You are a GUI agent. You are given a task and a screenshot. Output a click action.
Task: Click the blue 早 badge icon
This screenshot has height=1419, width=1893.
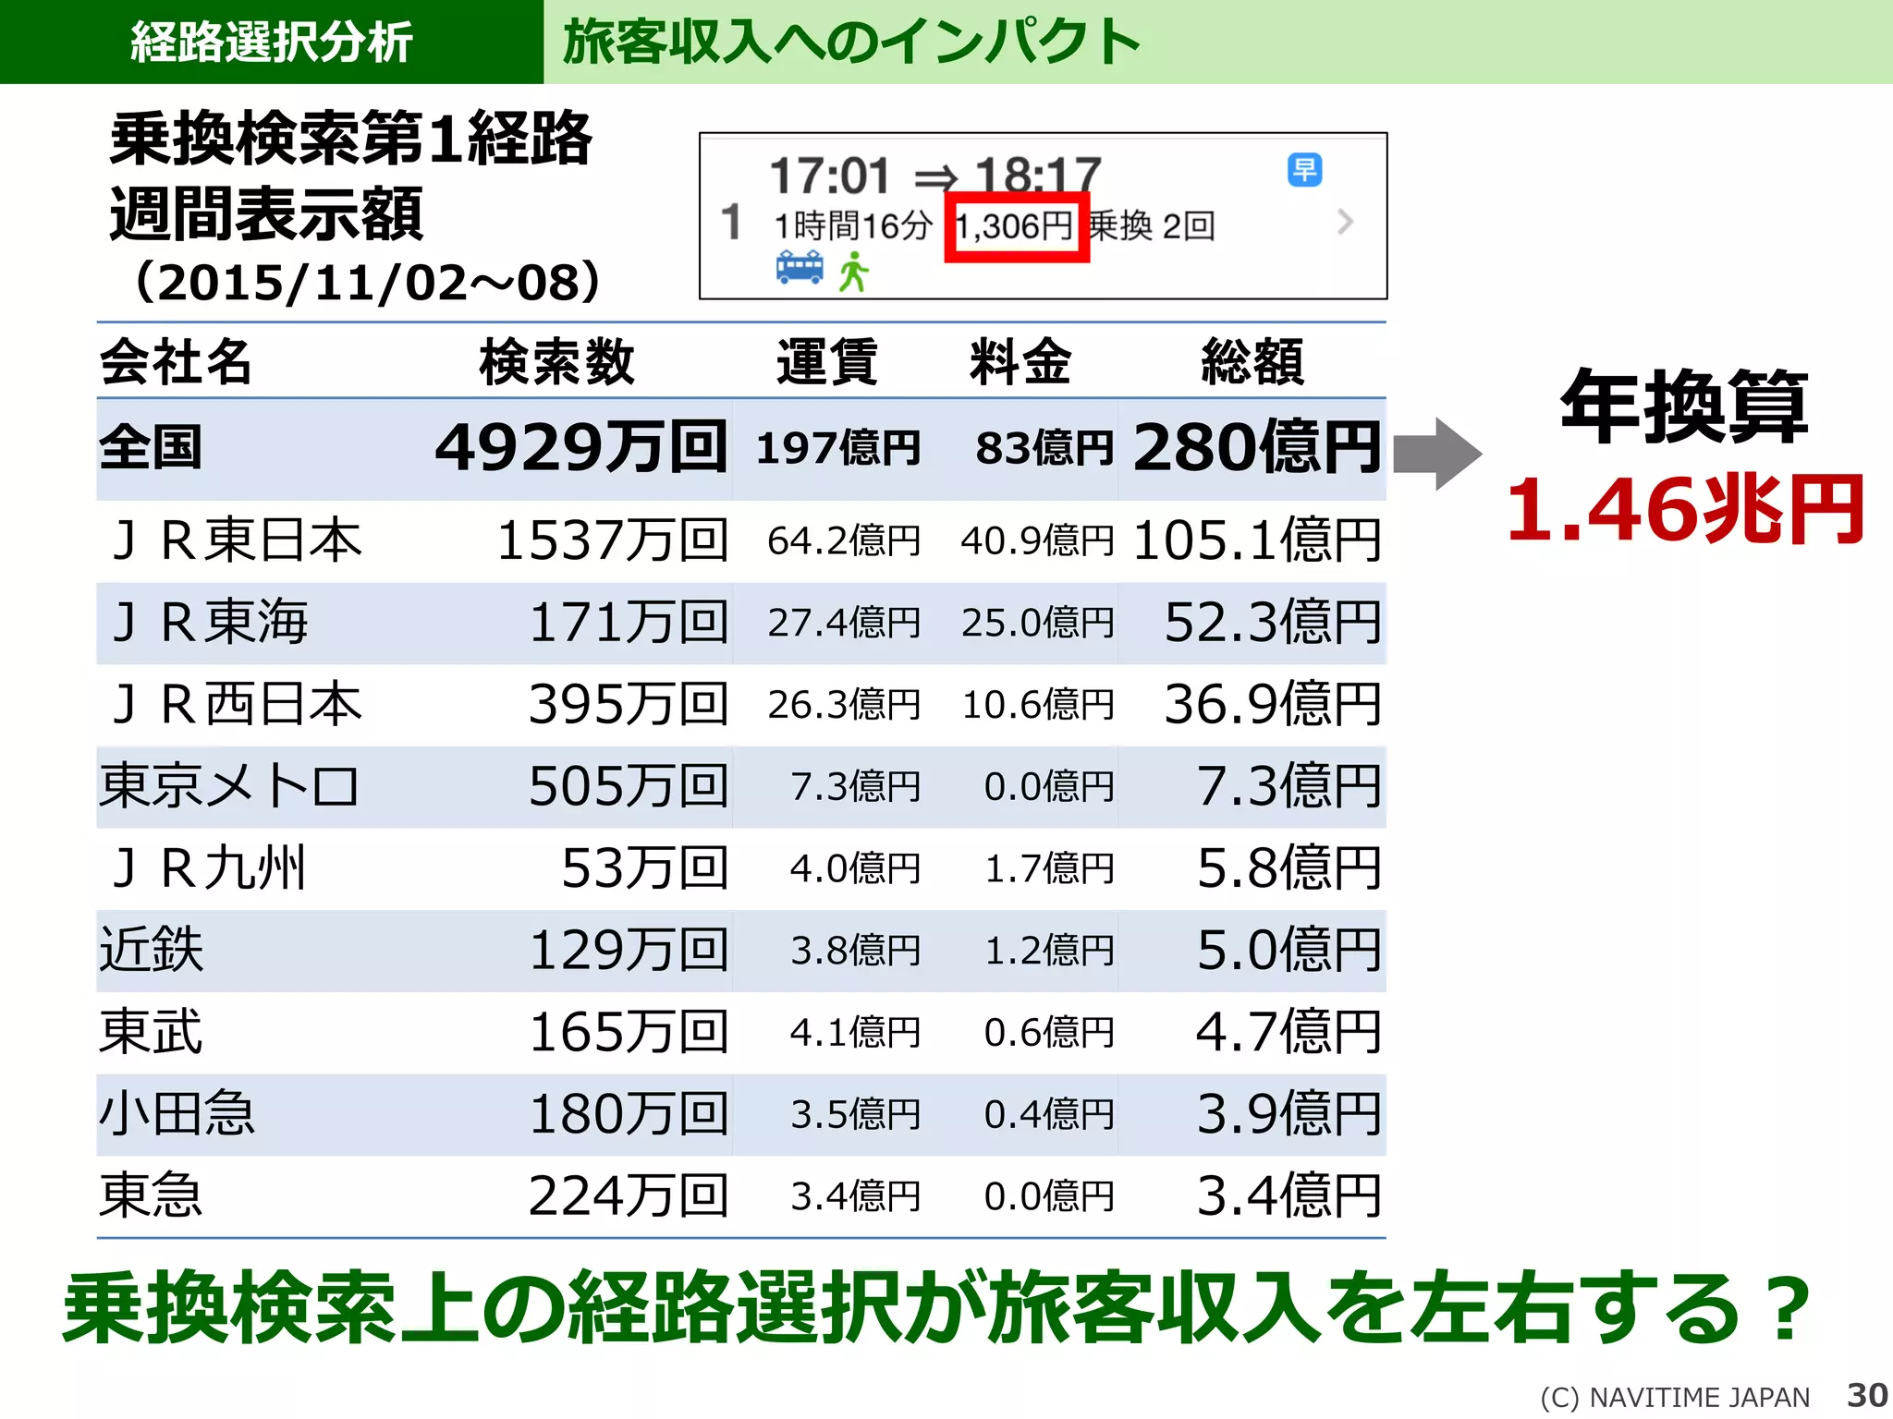pos(1304,170)
